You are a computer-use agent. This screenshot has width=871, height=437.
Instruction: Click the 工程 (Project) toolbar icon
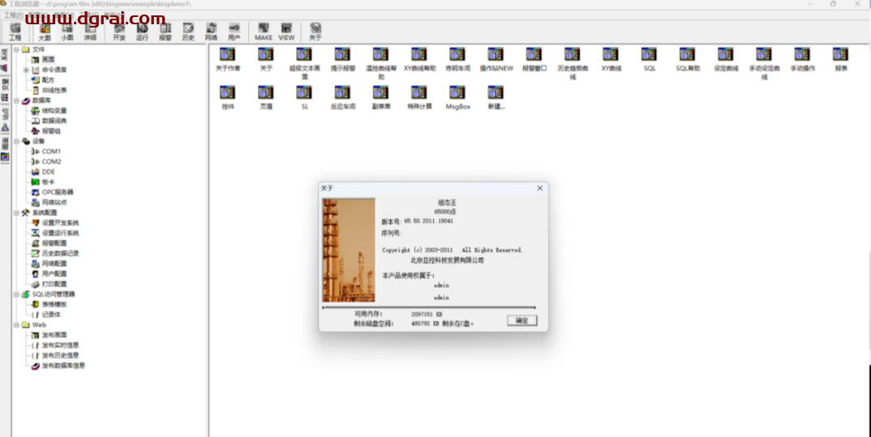click(15, 31)
